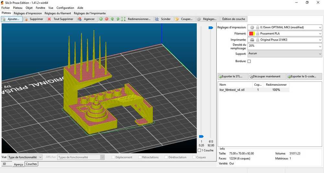Click the Ajouter… add object button
This screenshot has width=324, height=173.
[12, 19]
